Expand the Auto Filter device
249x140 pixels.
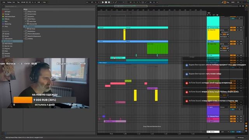[x=26, y=21]
